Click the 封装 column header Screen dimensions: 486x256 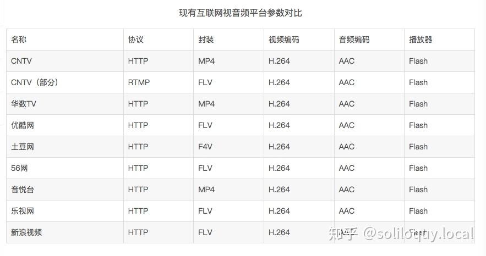point(206,40)
